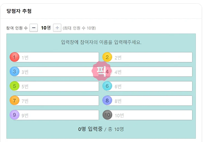Image resolution: width=203 pixels, height=142 pixels.
Task: Focus the 1번 name input field
Action: (x=58, y=58)
